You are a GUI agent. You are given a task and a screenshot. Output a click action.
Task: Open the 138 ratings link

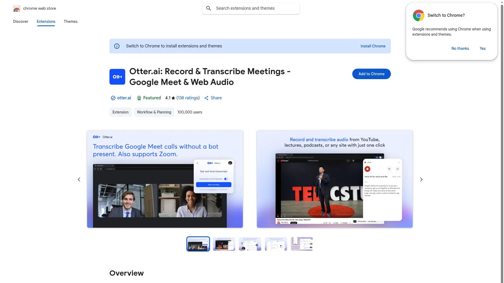click(x=188, y=98)
